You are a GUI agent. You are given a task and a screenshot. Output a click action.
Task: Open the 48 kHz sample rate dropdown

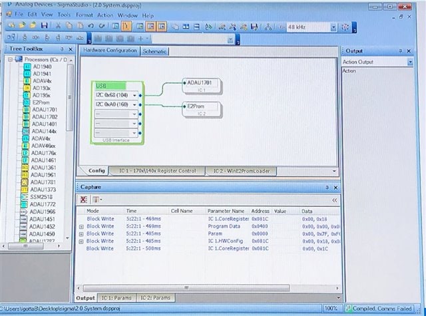[333, 27]
